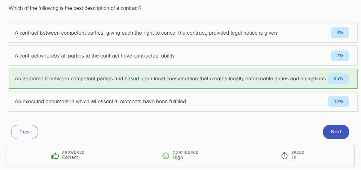Image resolution: width=361 pixels, height=170 pixels.
Task: Select the answer about canceling with legal notice
Action: click(x=183, y=33)
